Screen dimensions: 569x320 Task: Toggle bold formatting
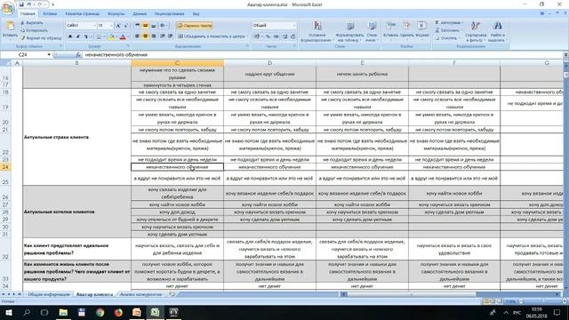(70, 36)
